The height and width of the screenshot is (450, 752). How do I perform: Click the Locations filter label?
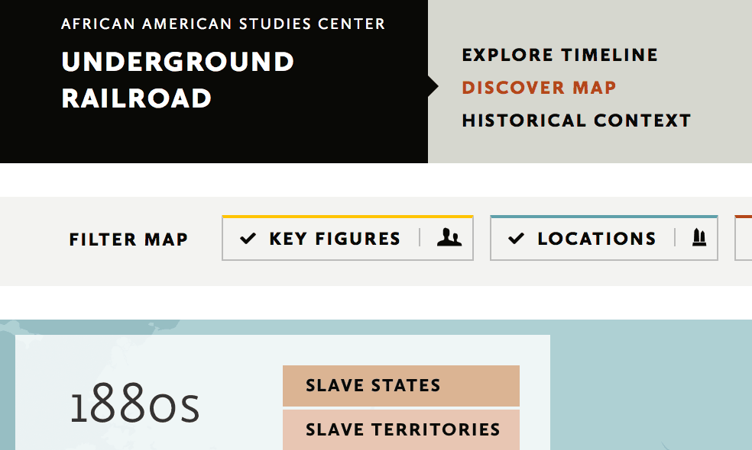(596, 239)
